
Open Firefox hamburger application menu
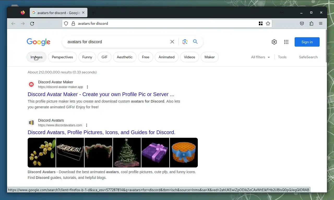point(321,23)
